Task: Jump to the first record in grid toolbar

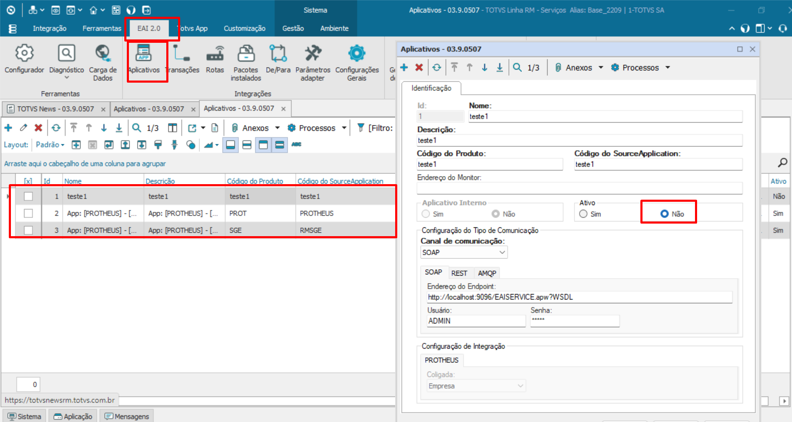Action: (x=74, y=128)
